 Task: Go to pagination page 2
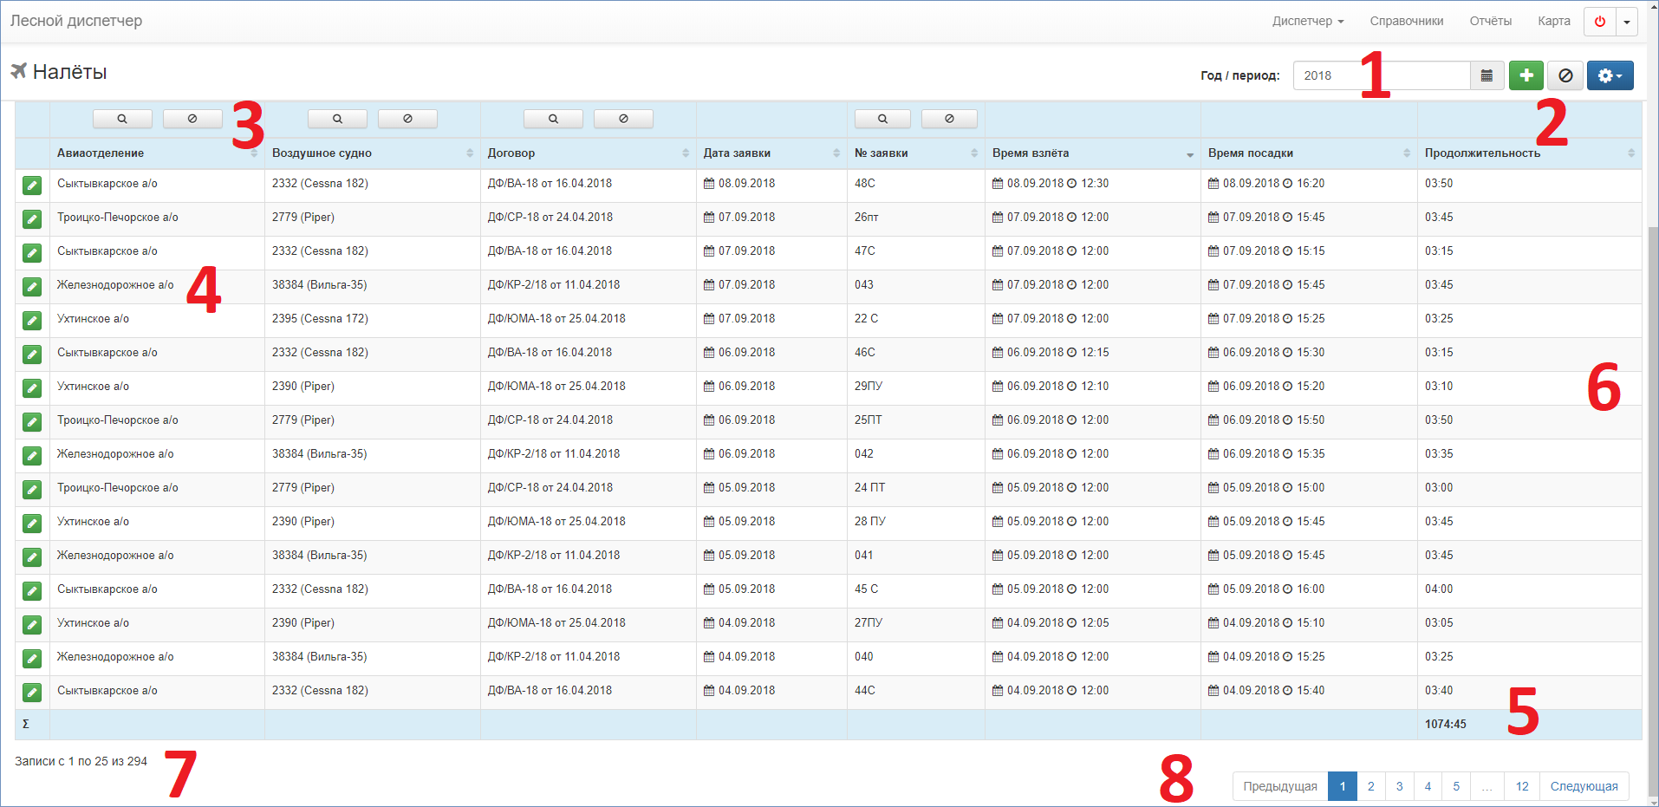[1370, 786]
